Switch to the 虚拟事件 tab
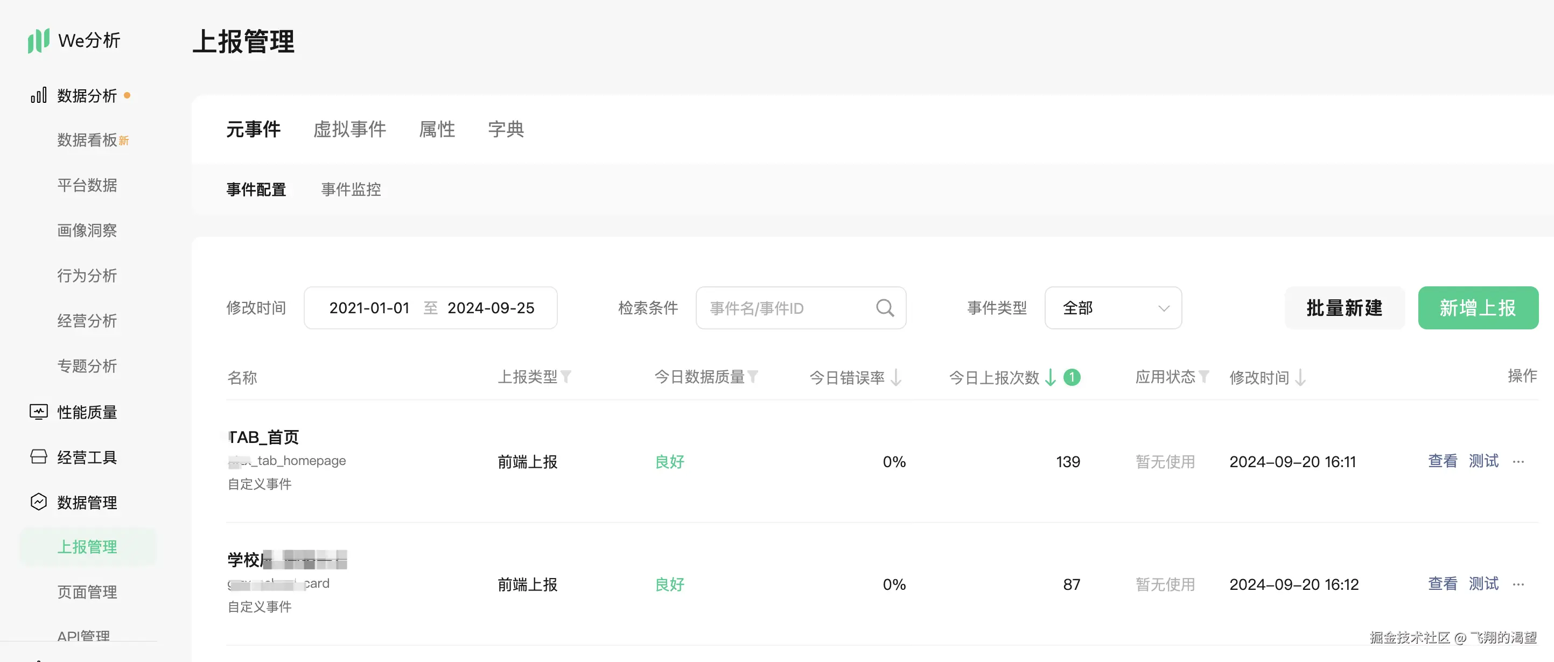1554x662 pixels. (x=349, y=129)
